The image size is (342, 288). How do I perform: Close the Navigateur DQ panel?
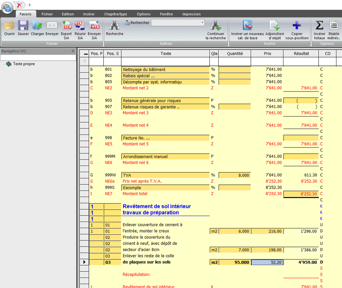pos(73,51)
